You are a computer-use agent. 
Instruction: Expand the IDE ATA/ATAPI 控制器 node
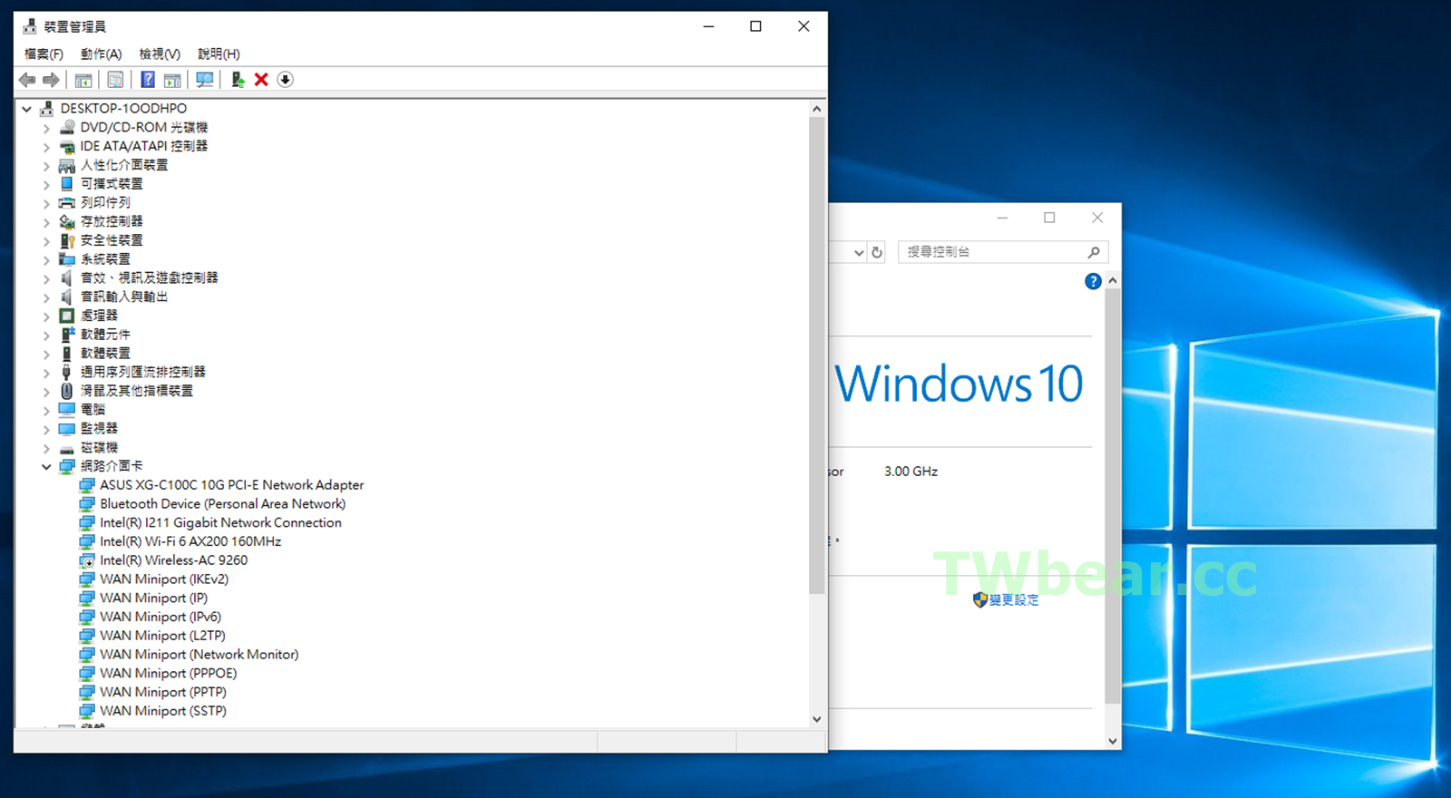pos(46,147)
